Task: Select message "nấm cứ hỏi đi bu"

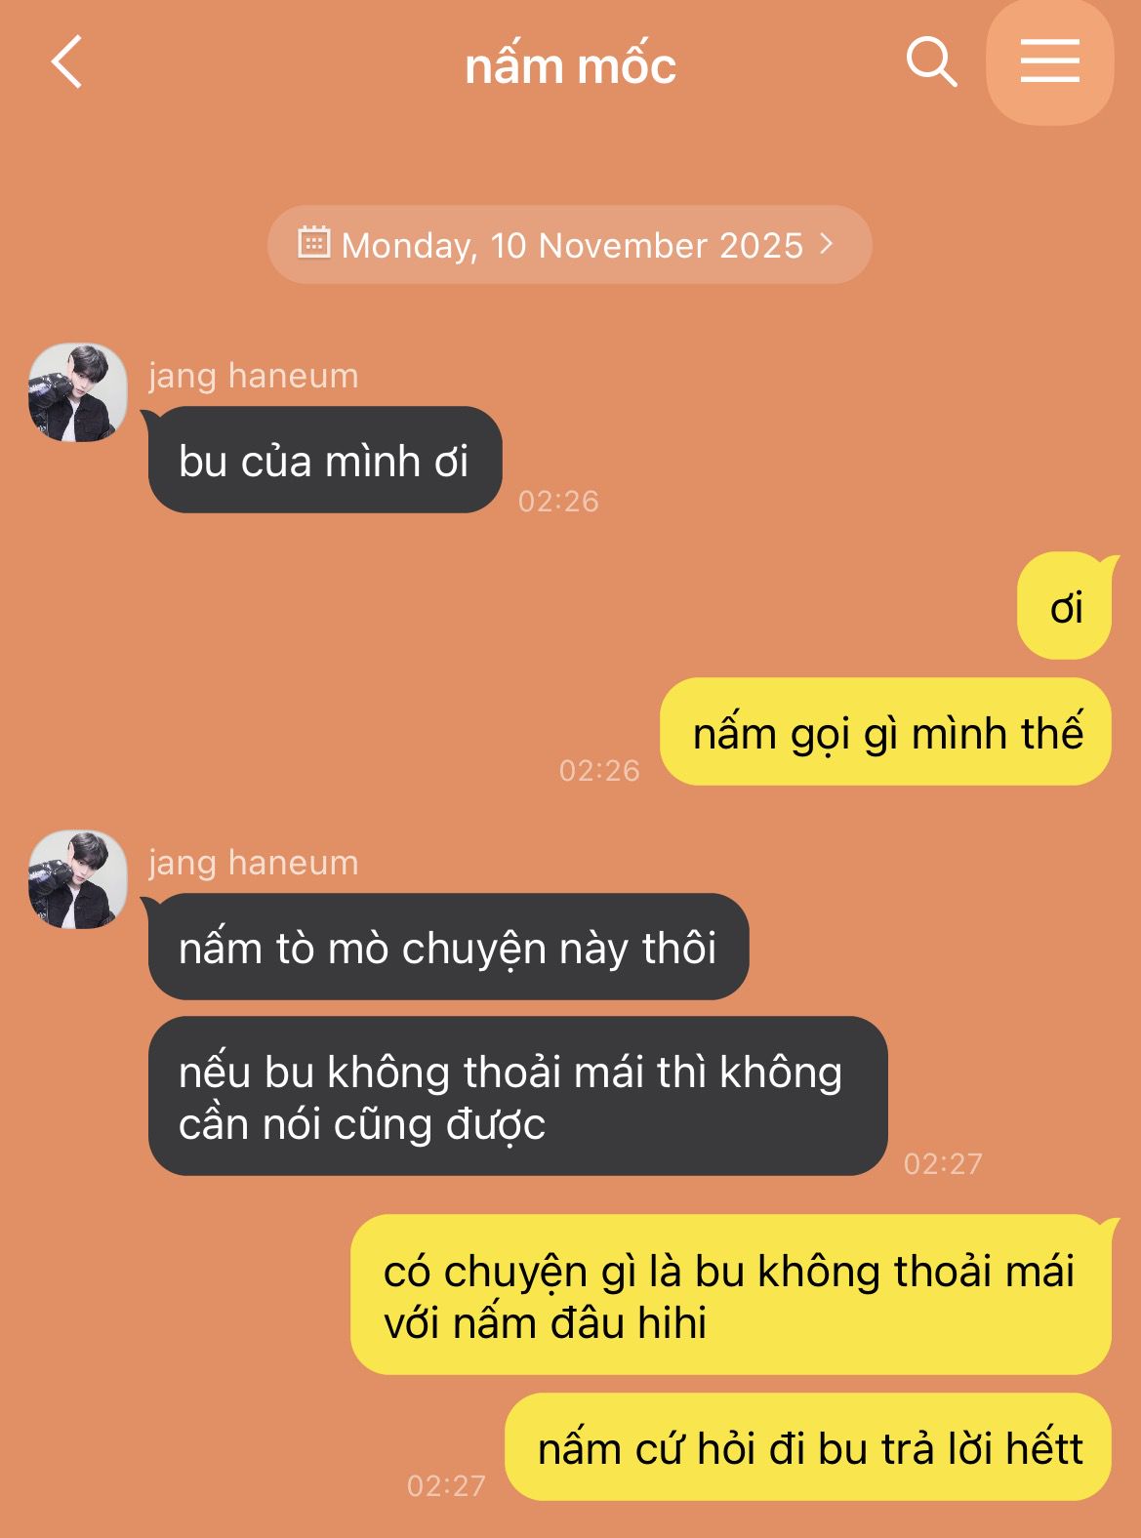Action: click(x=808, y=1447)
